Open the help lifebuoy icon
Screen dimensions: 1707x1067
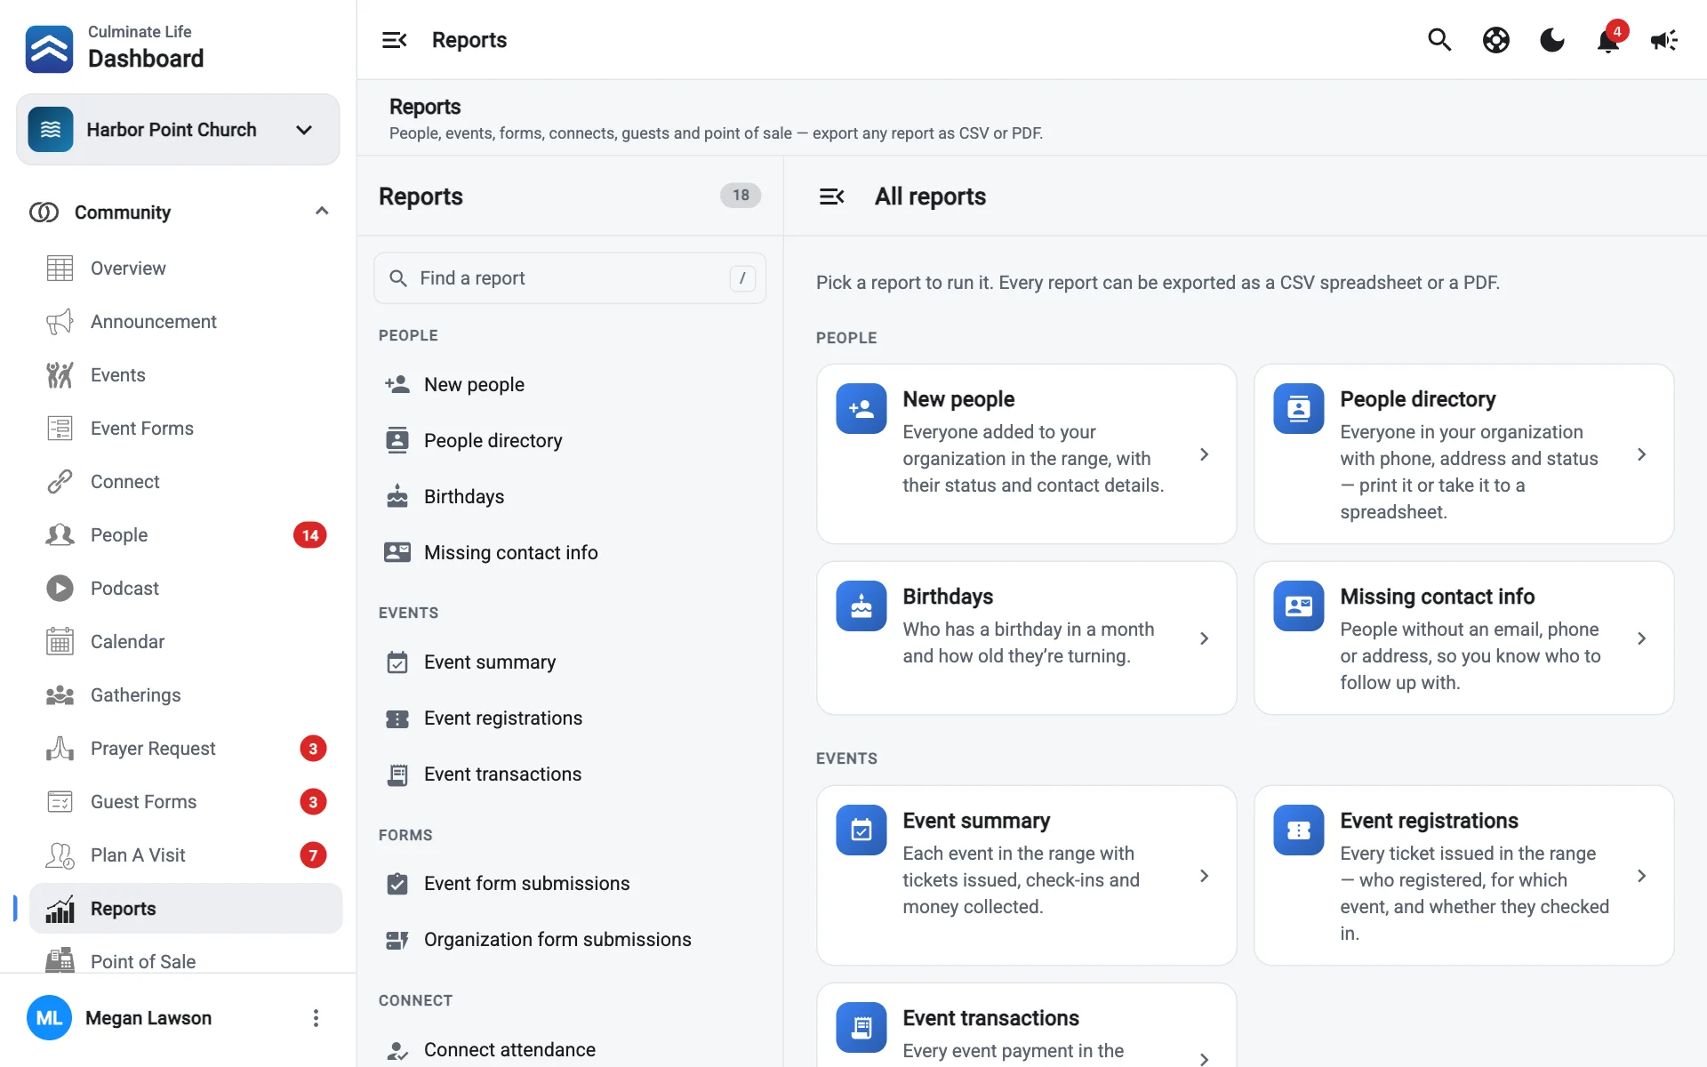point(1496,40)
